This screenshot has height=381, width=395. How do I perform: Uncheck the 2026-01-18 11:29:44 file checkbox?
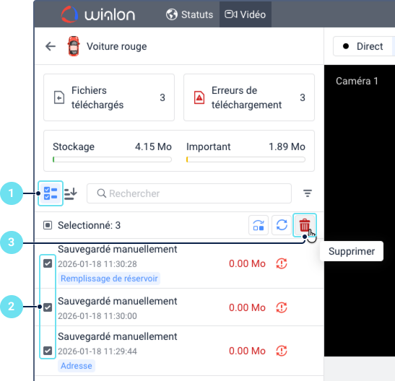tap(48, 351)
